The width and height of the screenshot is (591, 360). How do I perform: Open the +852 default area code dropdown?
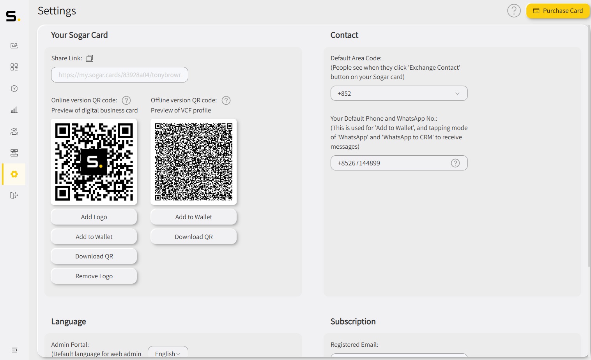(399, 93)
